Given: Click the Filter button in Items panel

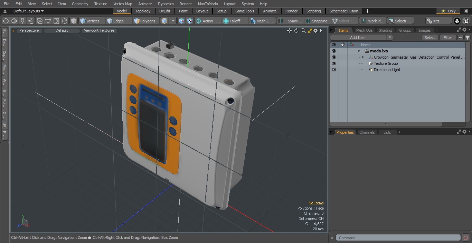Looking at the screenshot, I should (x=448, y=38).
